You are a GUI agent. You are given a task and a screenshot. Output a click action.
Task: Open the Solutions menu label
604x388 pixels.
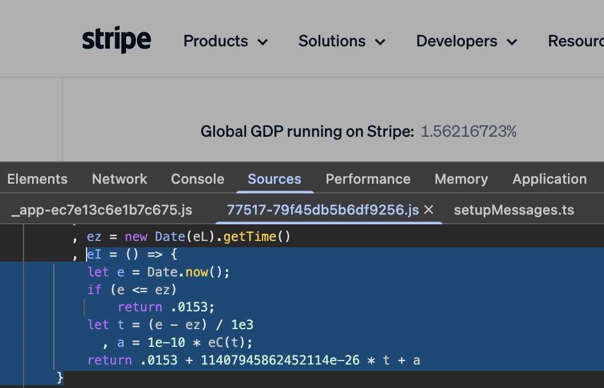(x=332, y=41)
